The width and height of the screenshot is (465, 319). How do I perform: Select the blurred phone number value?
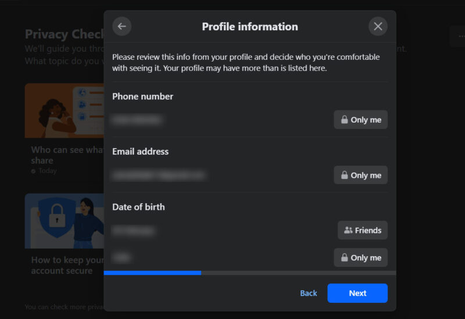pyautogui.click(x=137, y=120)
